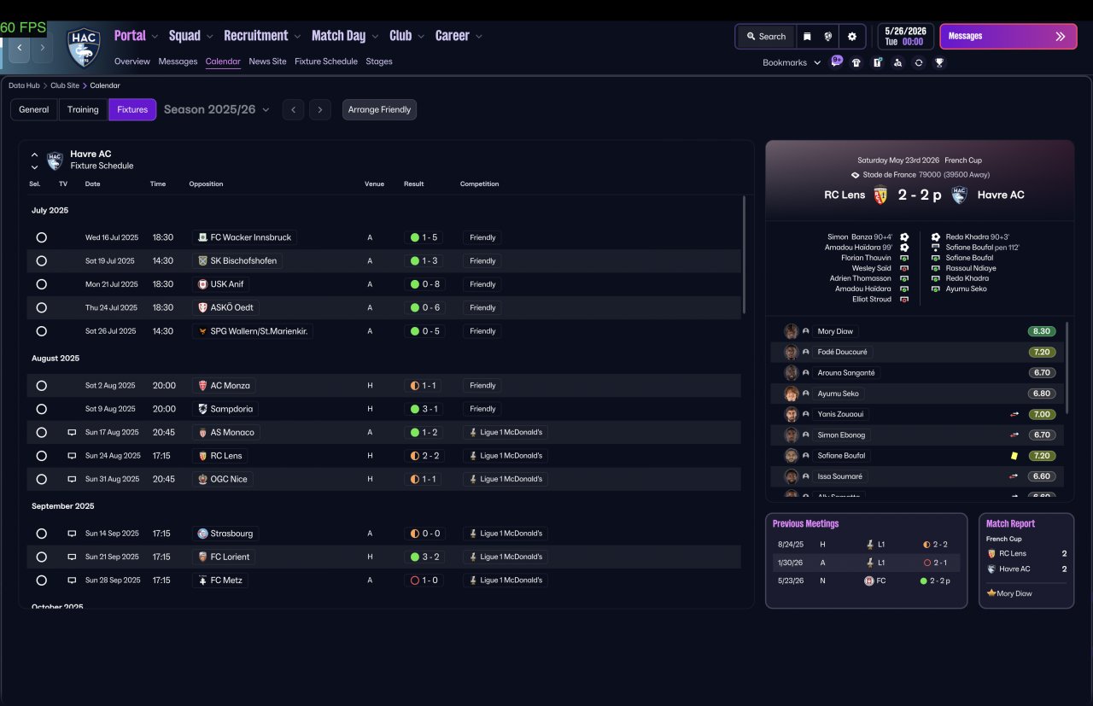Click the 8/24/25 row in Previous Meetings
Screen dimensions: 1093x706
(867, 544)
